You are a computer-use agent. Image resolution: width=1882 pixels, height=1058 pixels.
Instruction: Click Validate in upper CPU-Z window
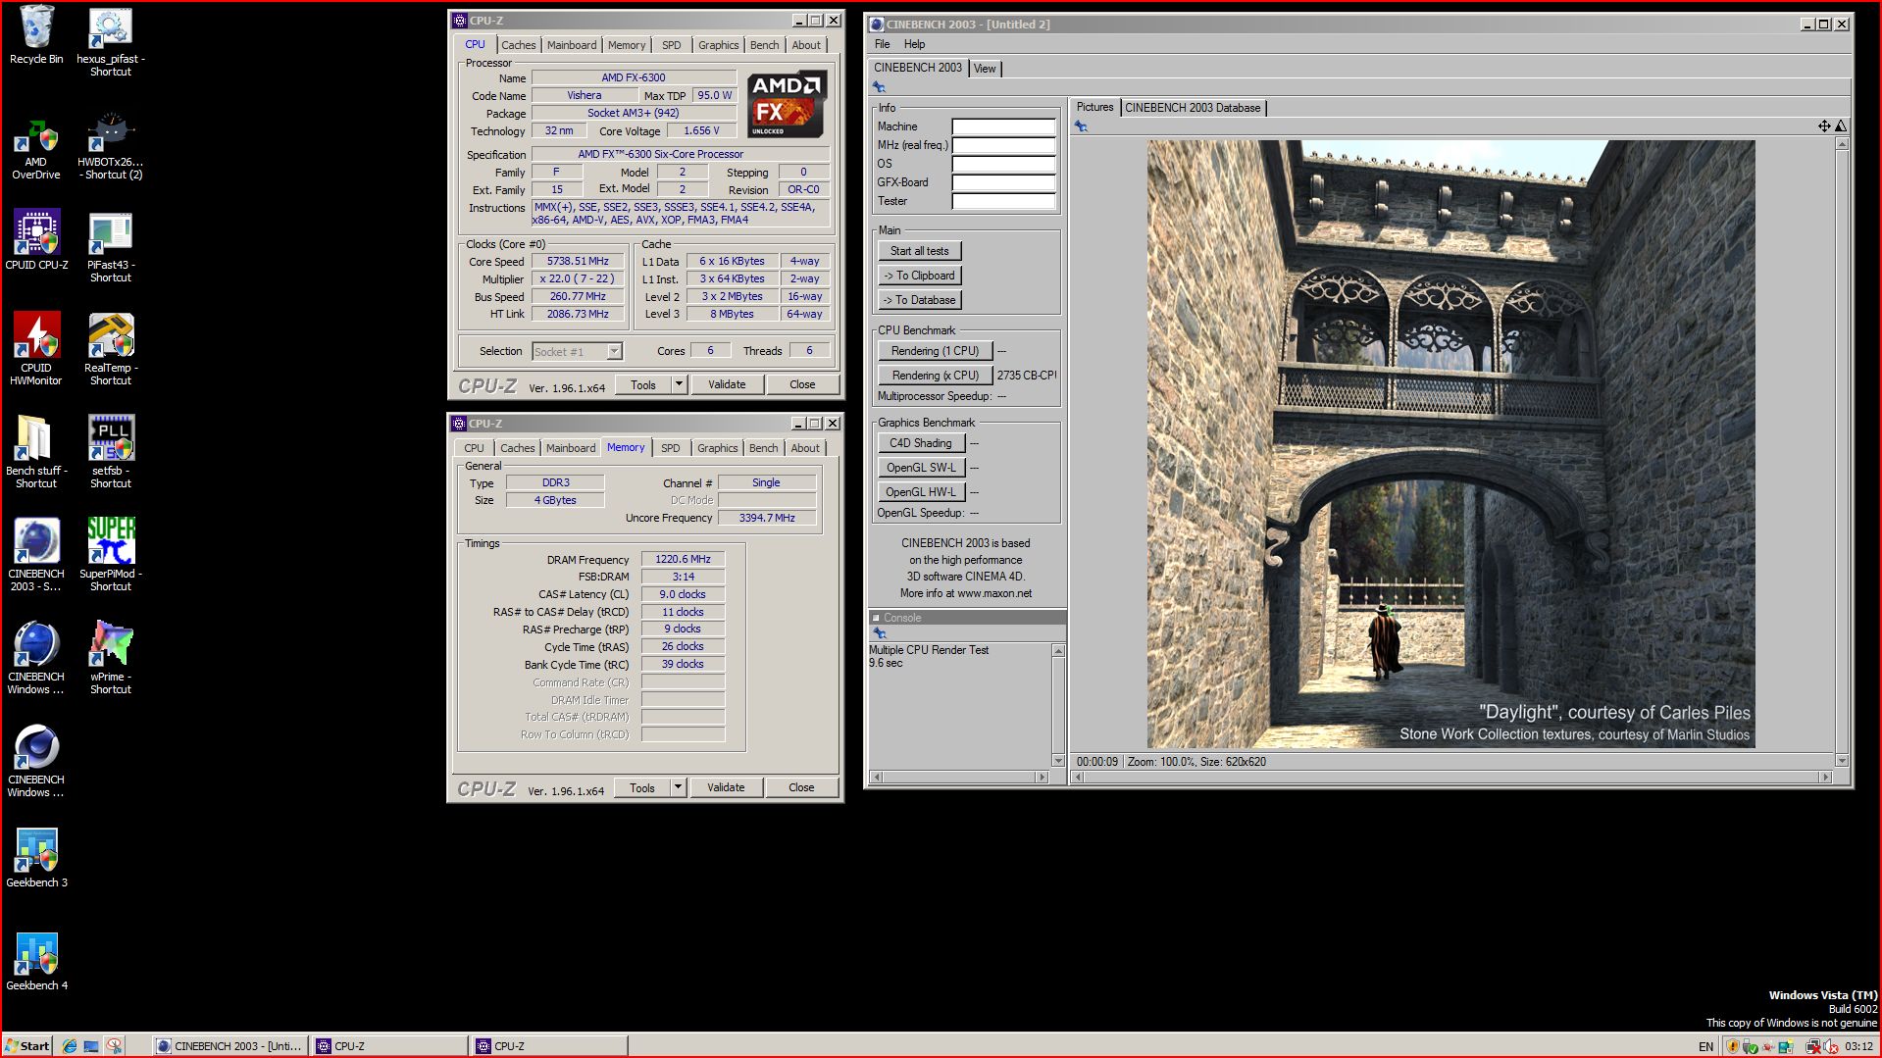click(727, 384)
